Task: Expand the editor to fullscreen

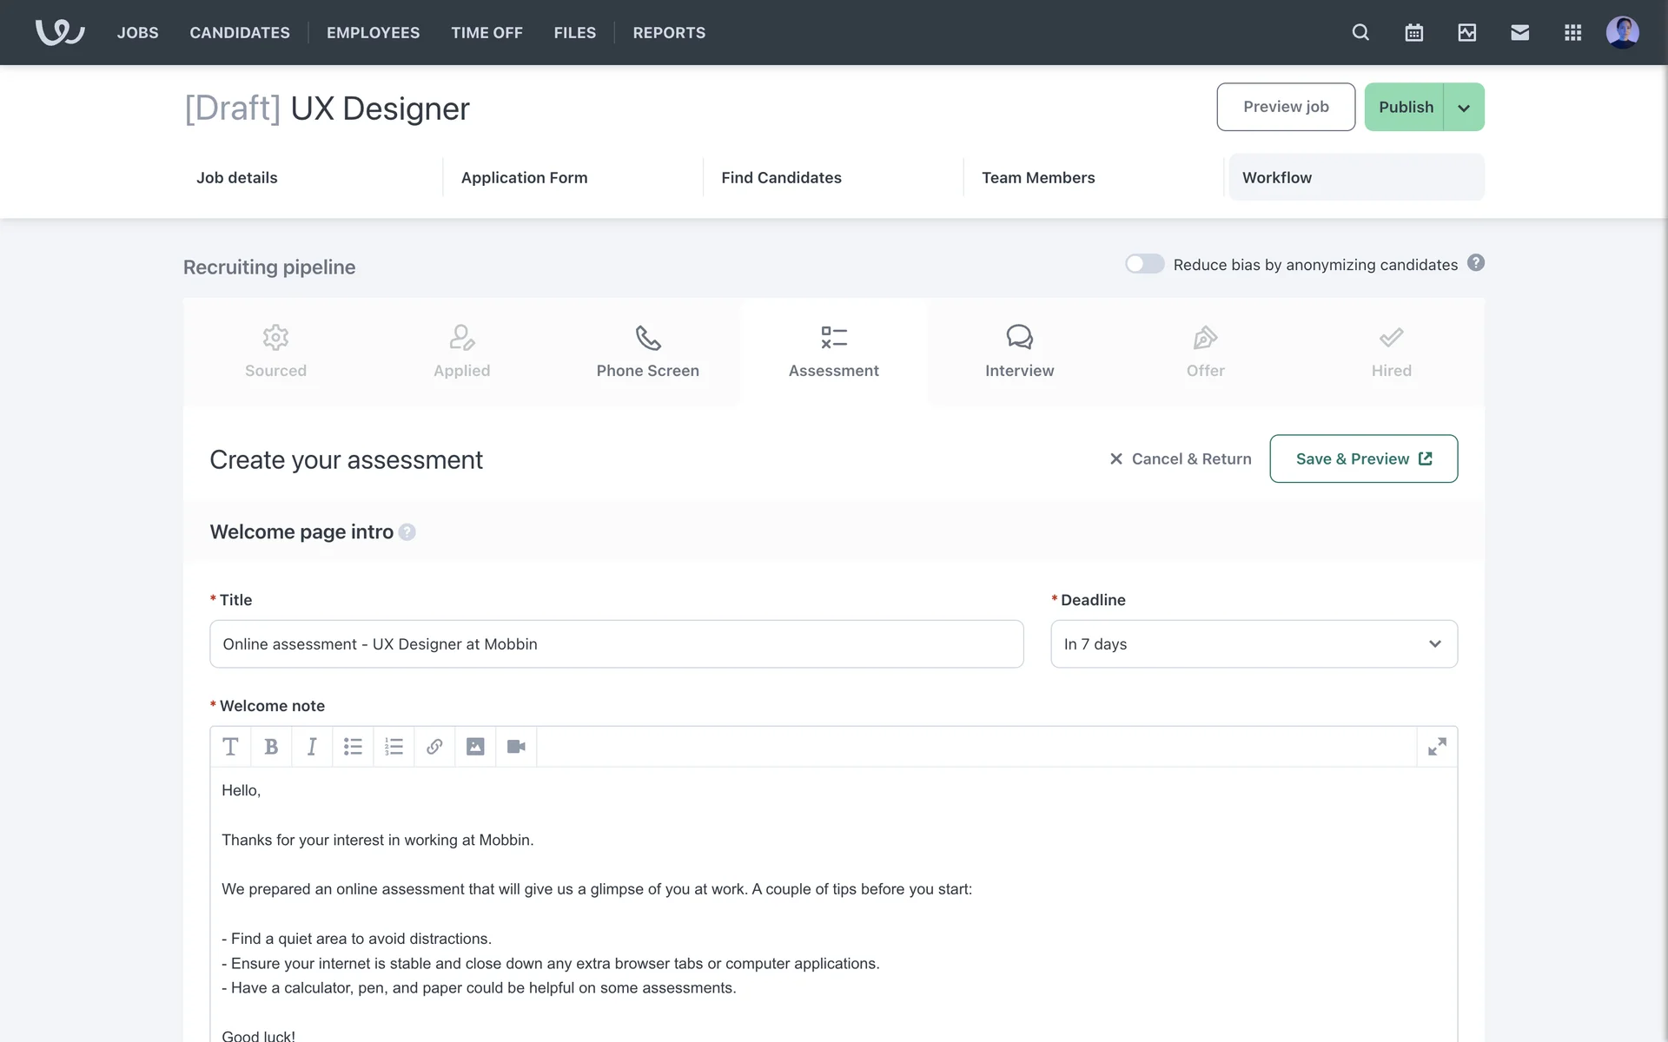Action: coord(1437,747)
